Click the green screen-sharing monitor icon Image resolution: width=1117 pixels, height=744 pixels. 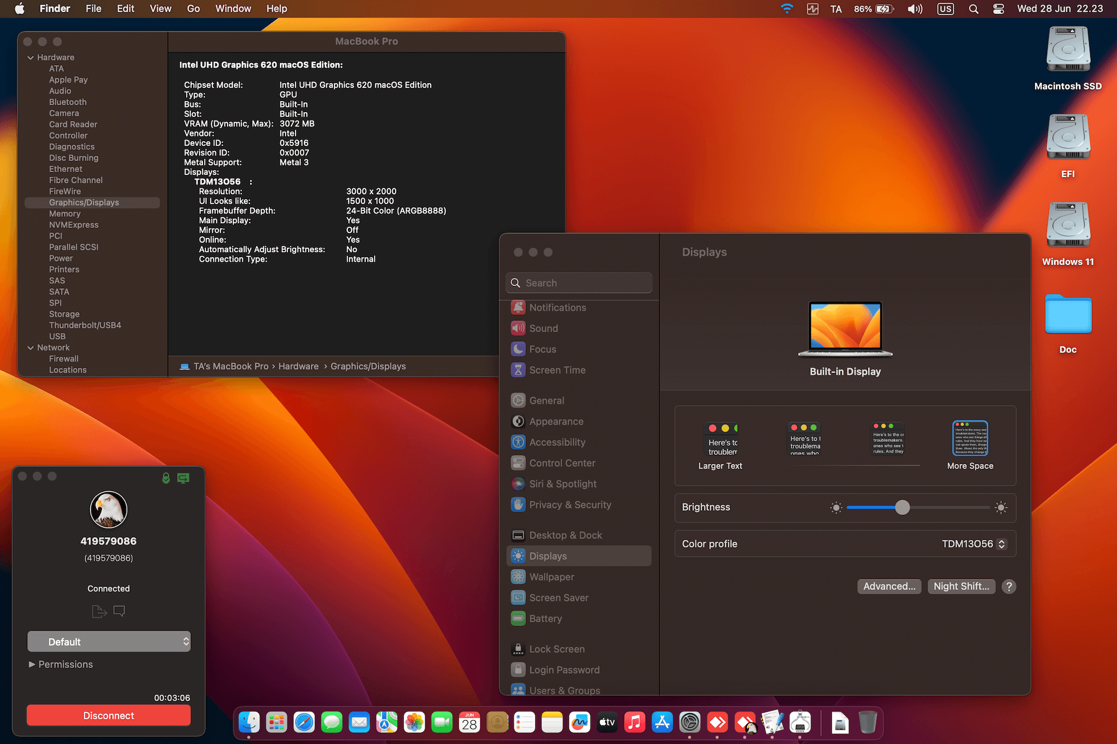click(x=183, y=478)
